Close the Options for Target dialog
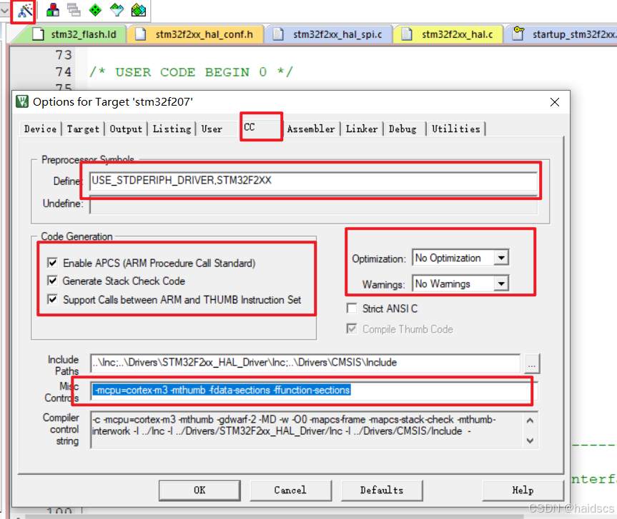This screenshot has width=617, height=519. pyautogui.click(x=554, y=102)
